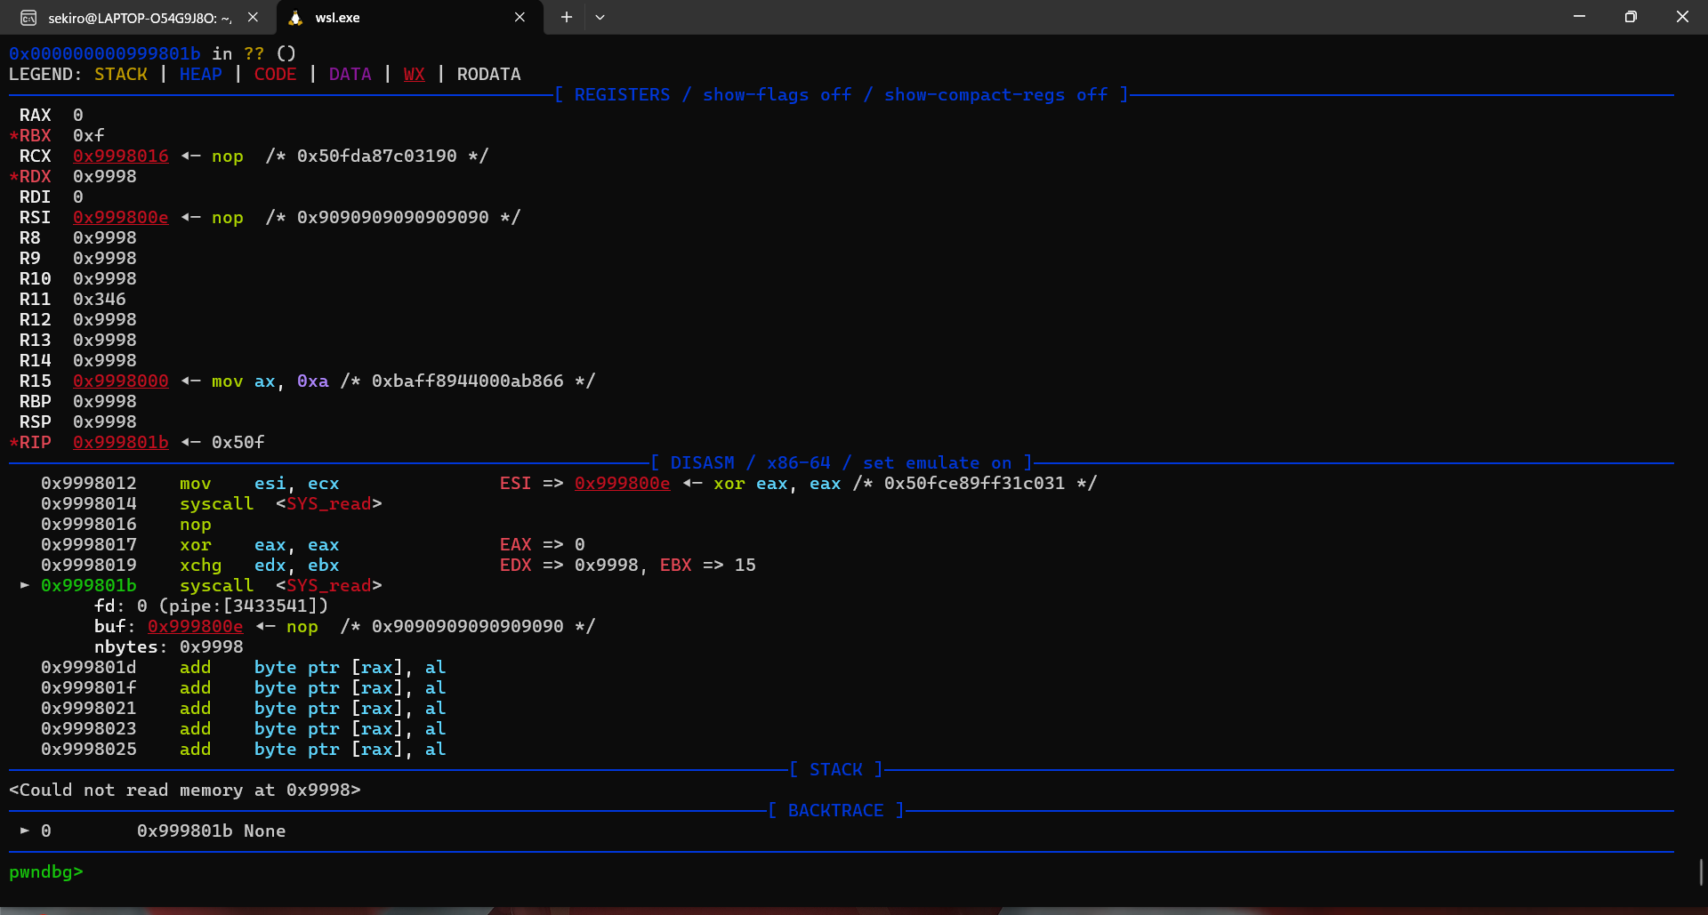Click the ESI target address 0x999800e
The height and width of the screenshot is (915, 1708).
click(623, 484)
